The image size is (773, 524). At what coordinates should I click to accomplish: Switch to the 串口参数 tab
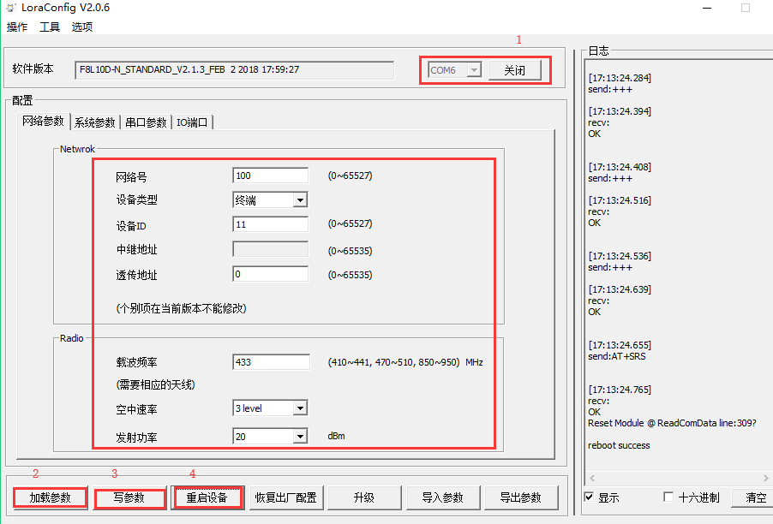(146, 122)
